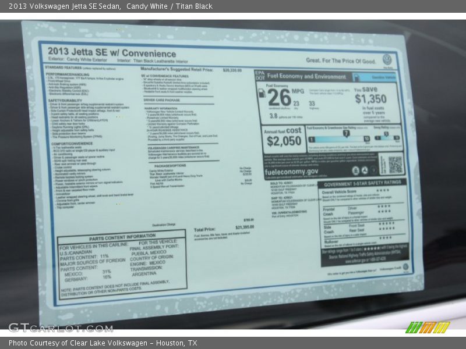Select the Fuel Economy and Greenhouse Gas rating scale
This screenshot has height=349, width=466.
click(340, 138)
